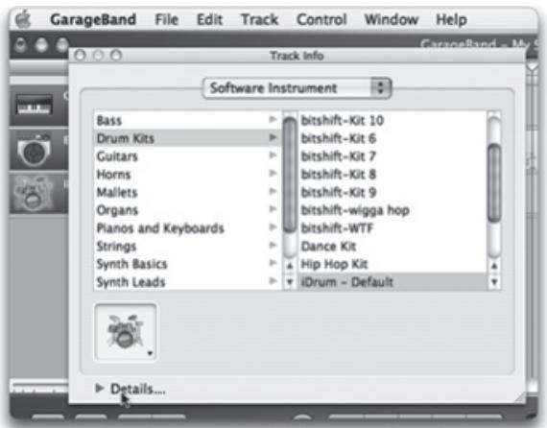
Task: Choose the bitshift-Kit 10 preset
Action: tap(392, 120)
